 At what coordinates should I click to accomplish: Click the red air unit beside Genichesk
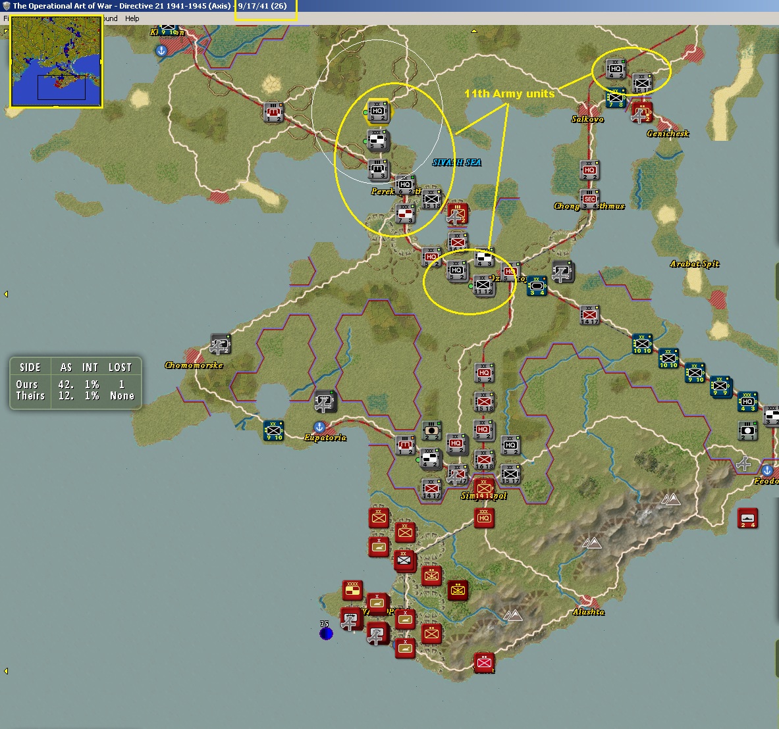641,113
